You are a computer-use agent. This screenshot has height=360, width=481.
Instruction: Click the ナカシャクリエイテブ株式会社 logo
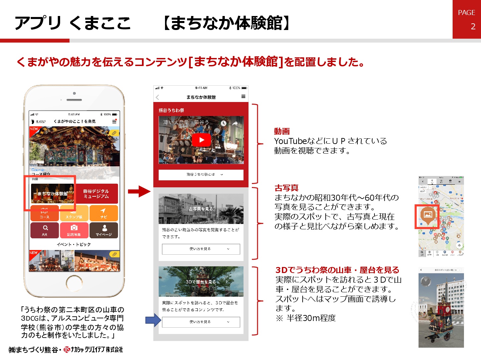point(93,350)
